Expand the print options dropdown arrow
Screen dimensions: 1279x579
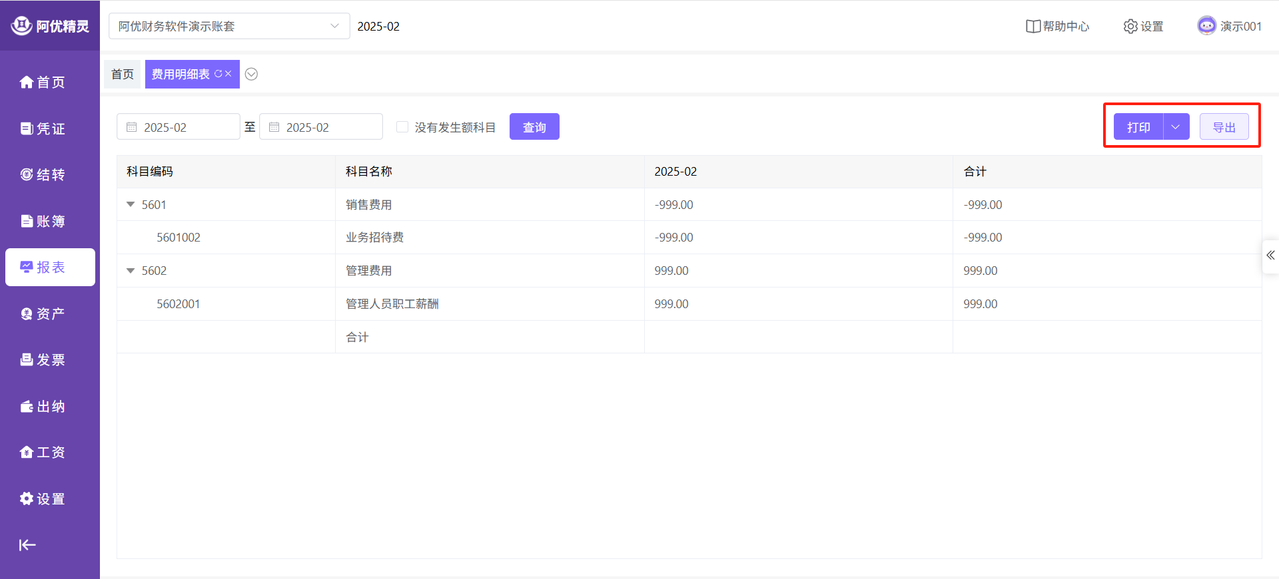point(1176,126)
